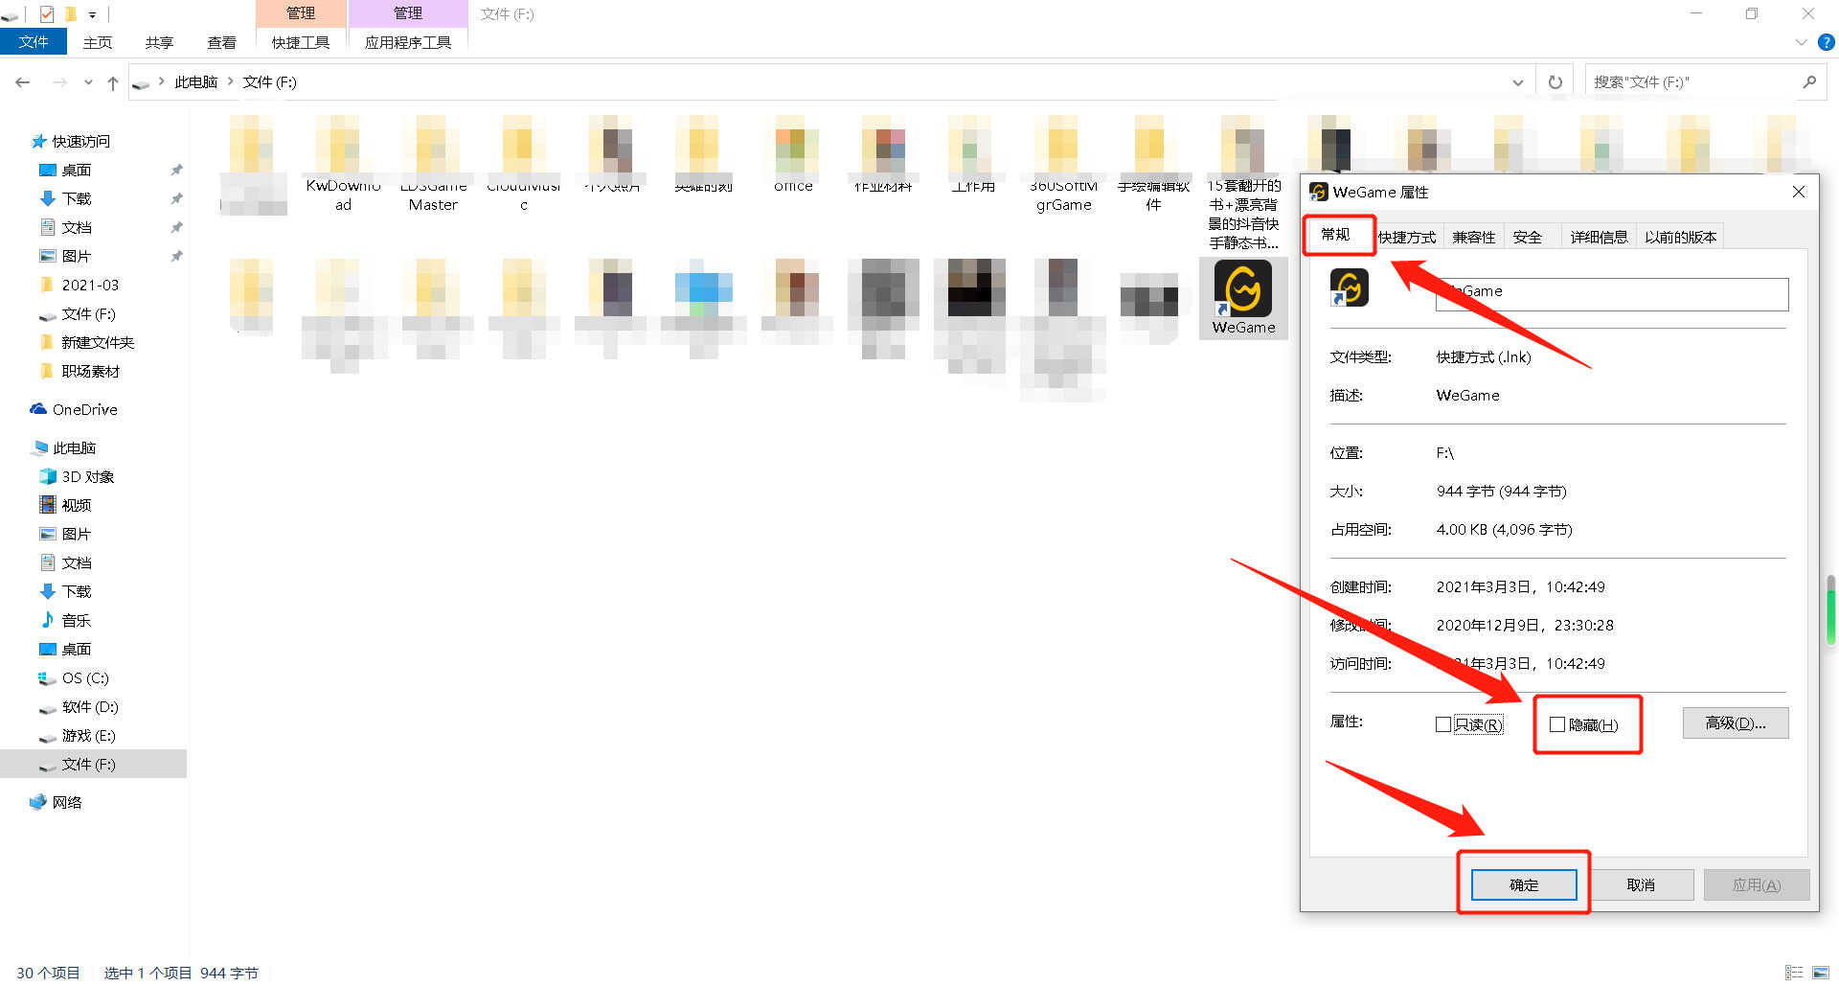Tick the 只读(R) checkbox
Image resolution: width=1839 pixels, height=986 pixels.
pyautogui.click(x=1442, y=724)
